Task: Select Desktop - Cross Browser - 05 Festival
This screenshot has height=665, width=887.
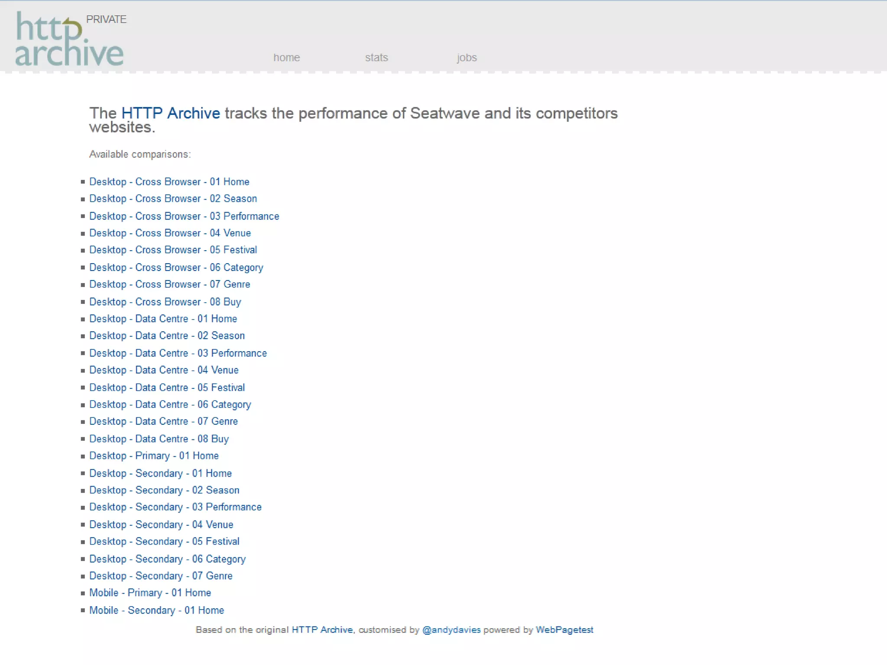Action: 173,250
